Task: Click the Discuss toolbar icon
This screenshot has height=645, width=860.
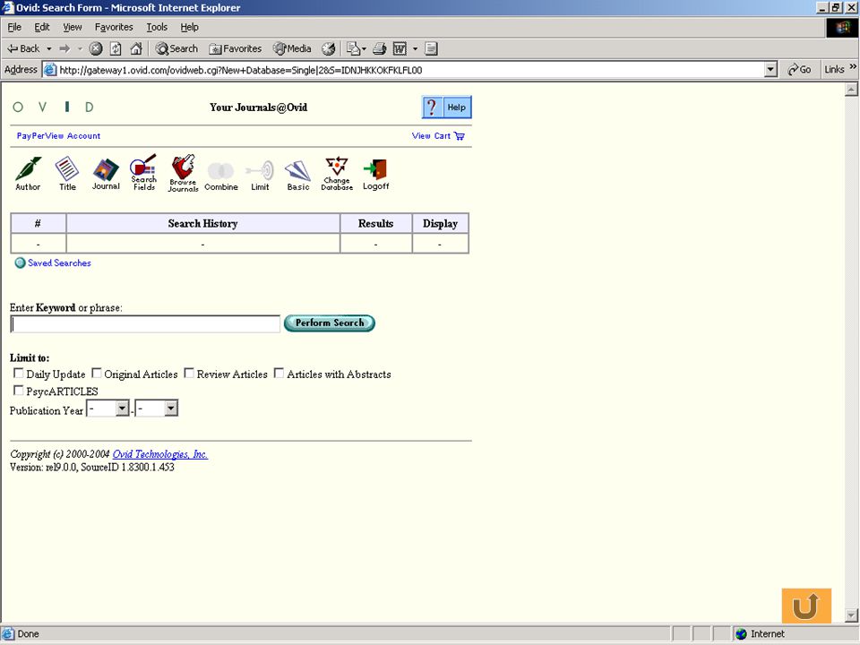Action: point(432,48)
